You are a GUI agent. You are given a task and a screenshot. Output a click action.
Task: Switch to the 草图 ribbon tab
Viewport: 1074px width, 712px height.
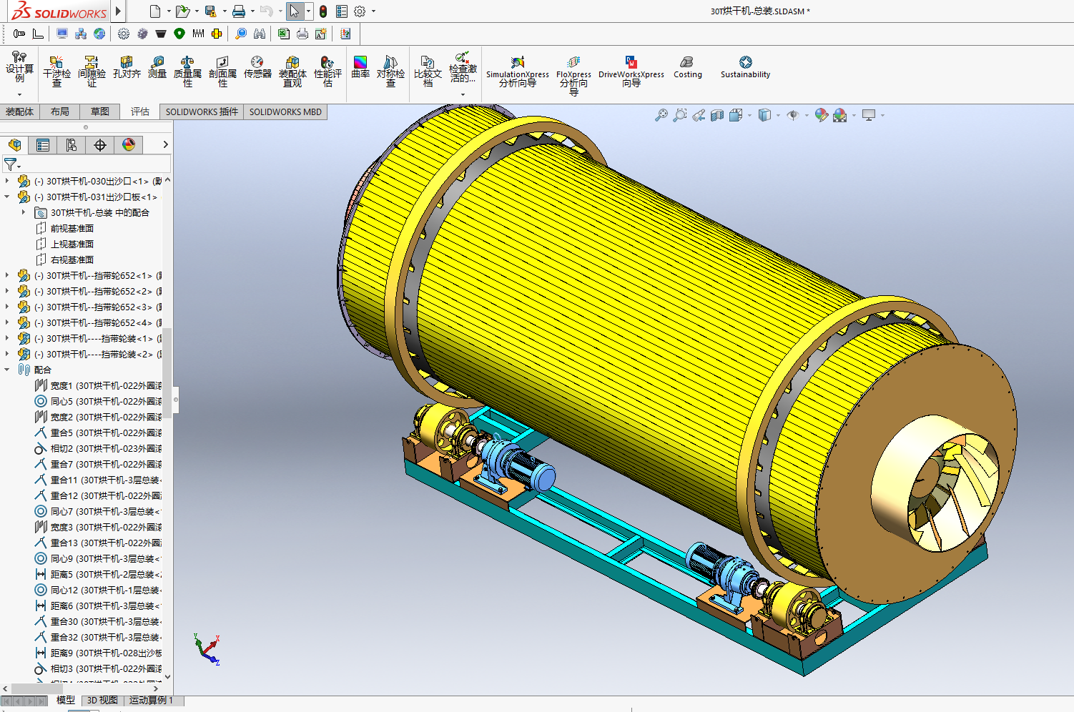(100, 112)
